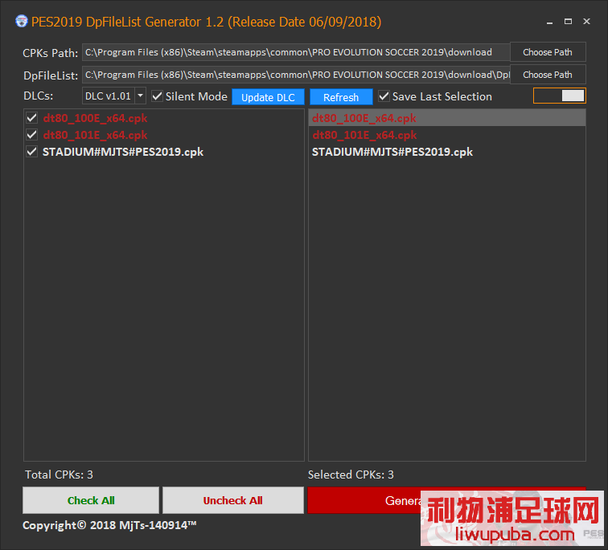
Task: Minimize the DpFileList Generator window
Action: pos(549,22)
